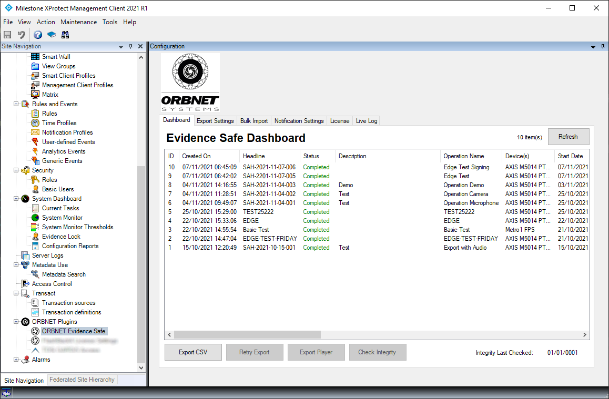Click the Export CSV button
609x399 pixels.
click(193, 352)
